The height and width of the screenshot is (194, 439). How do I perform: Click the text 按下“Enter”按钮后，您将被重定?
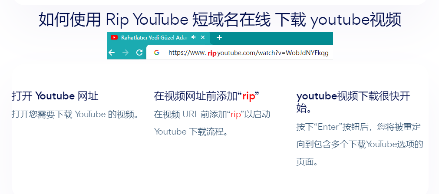coord(359,127)
